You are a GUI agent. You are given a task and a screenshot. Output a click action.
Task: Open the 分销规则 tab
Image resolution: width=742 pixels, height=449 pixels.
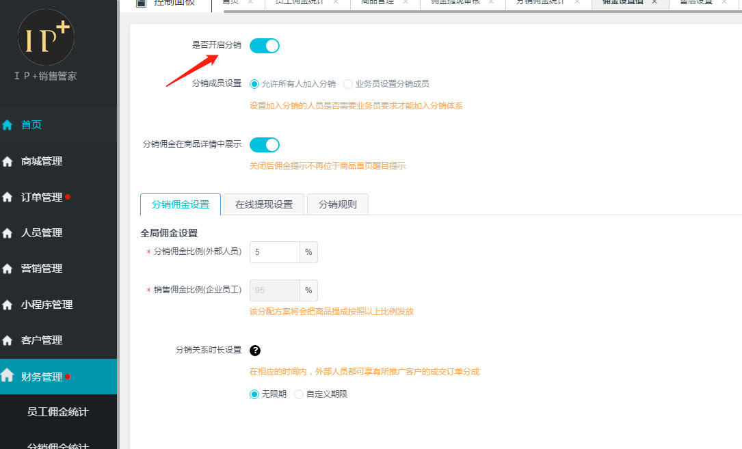point(337,204)
